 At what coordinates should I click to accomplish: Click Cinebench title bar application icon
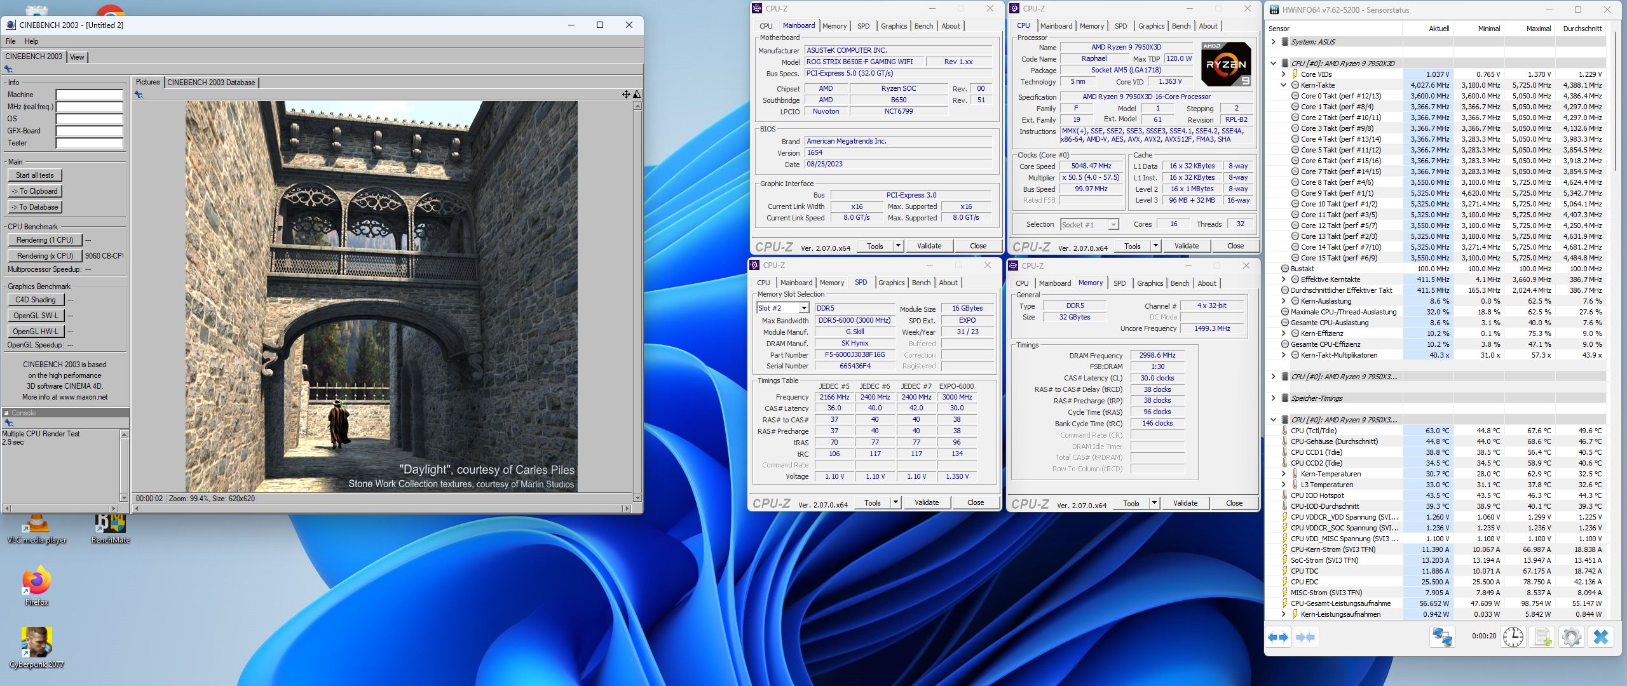10,25
